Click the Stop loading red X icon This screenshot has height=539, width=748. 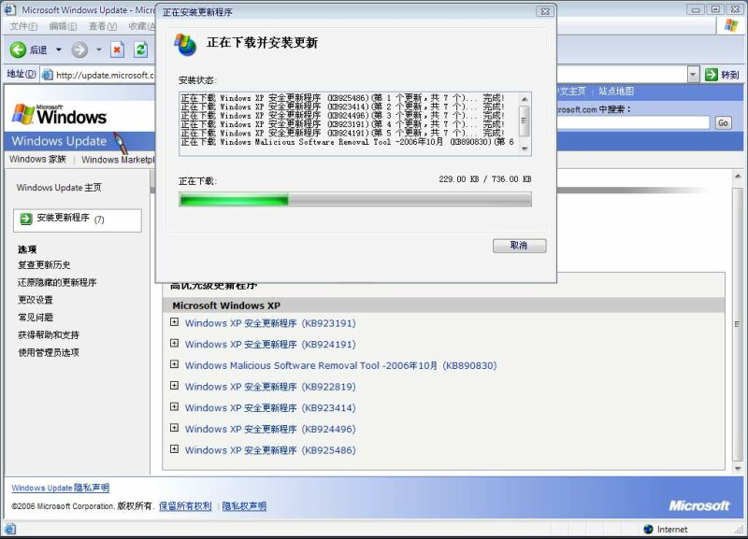click(118, 50)
